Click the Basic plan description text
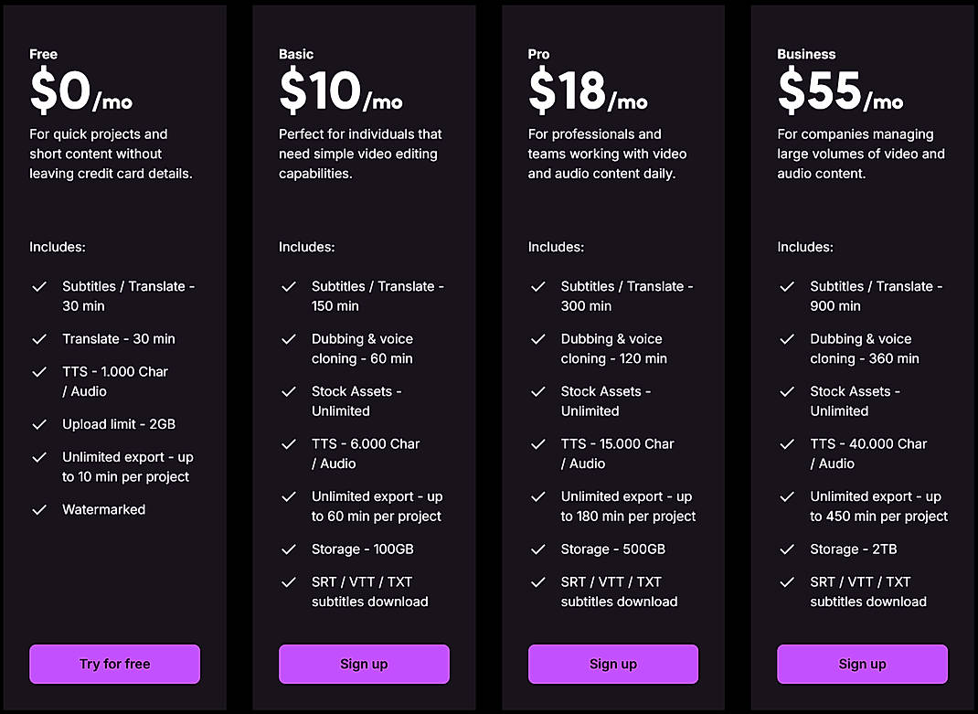 360,154
